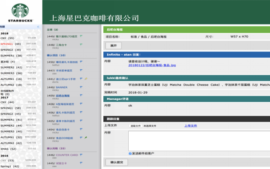Click green pin icon on project 1403

tap(86, 138)
